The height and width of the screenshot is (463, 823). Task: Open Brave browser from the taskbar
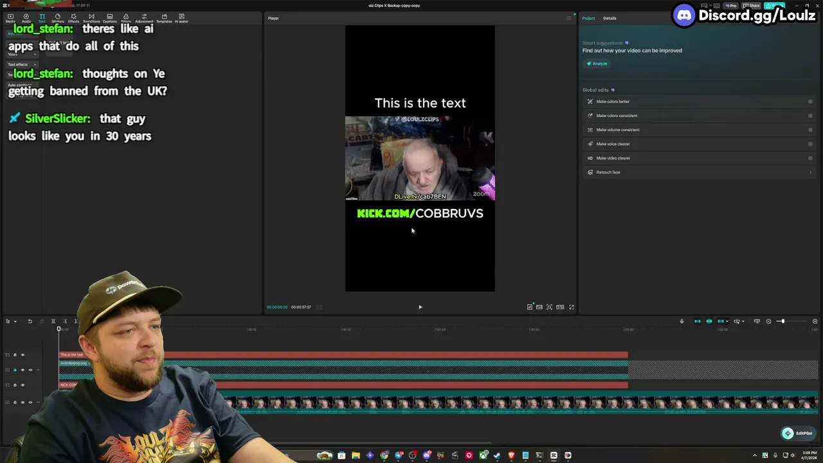(x=511, y=455)
